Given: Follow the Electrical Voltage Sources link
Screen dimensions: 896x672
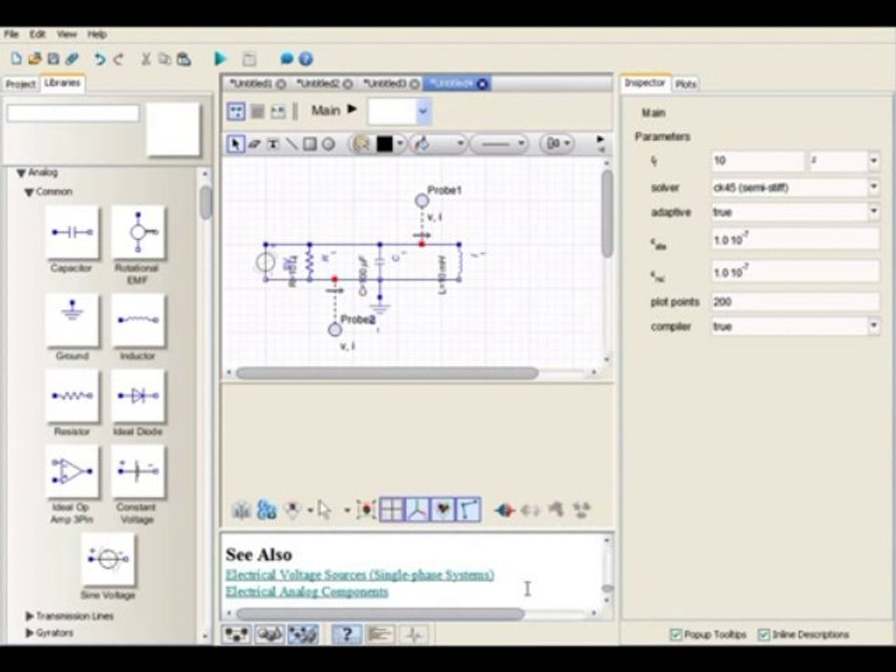Looking at the screenshot, I should (x=360, y=575).
